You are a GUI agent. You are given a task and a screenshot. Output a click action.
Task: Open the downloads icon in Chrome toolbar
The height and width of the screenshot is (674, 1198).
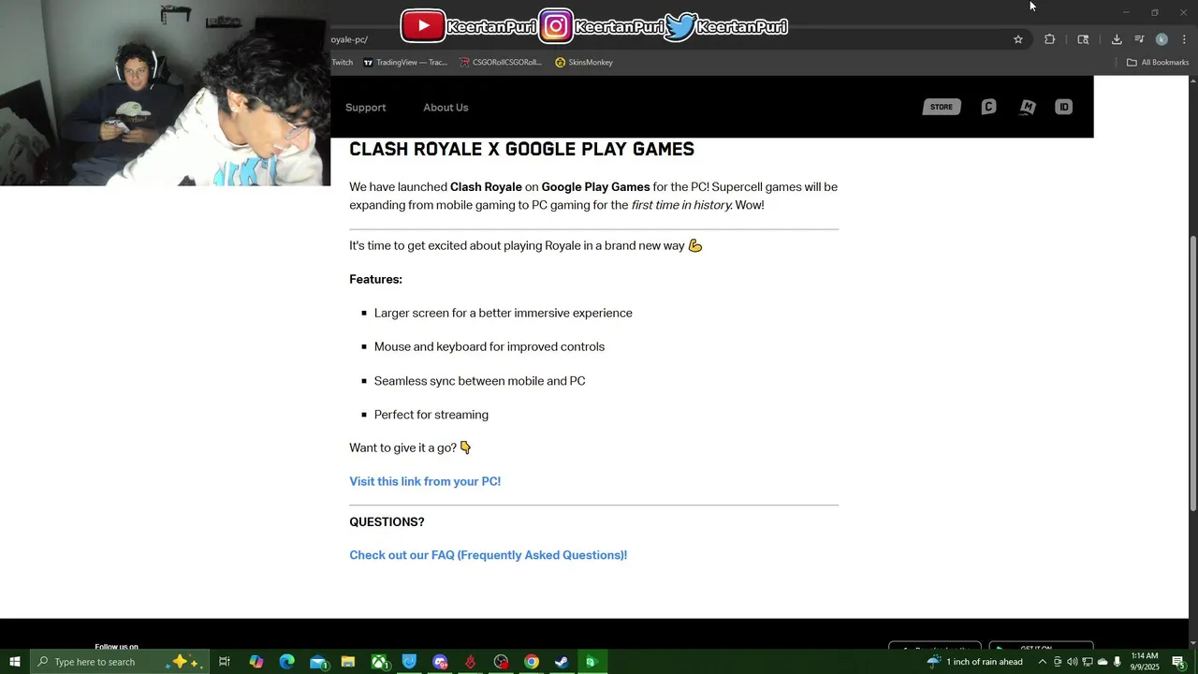1117,39
